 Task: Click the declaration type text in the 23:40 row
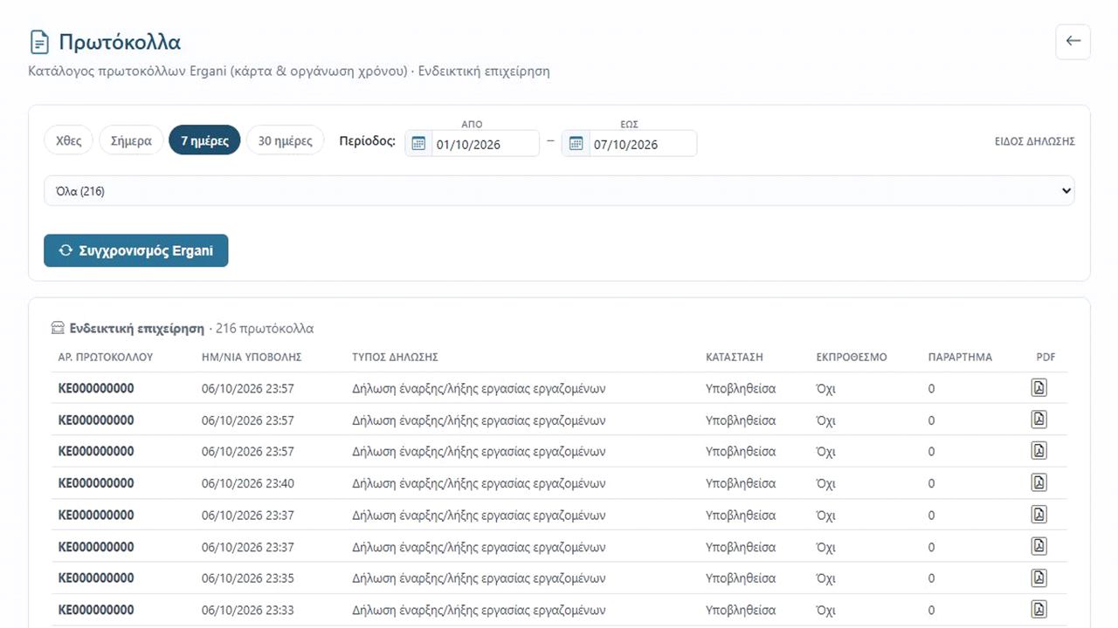tap(479, 483)
